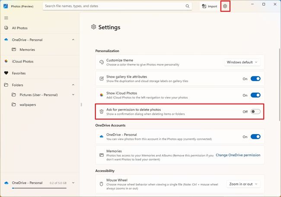Select iCloud Photos in the sidebar
Screen dimensions: 281x197
22,61
